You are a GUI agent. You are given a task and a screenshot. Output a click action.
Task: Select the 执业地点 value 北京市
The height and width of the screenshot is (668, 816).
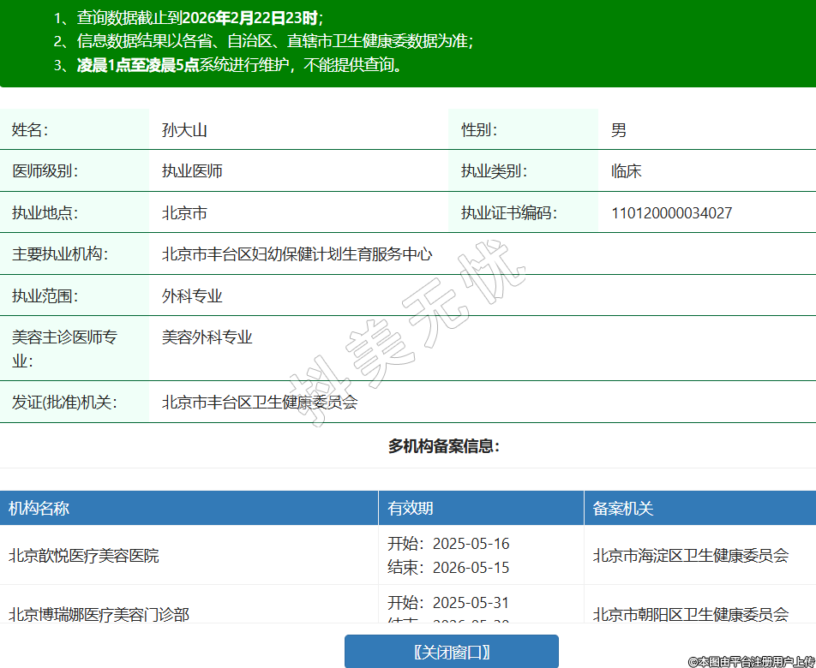pos(184,213)
